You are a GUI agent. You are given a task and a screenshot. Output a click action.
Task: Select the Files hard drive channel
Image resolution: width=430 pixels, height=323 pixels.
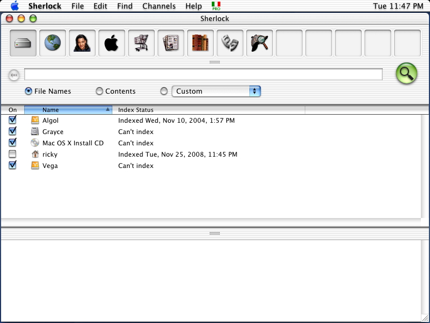click(23, 43)
